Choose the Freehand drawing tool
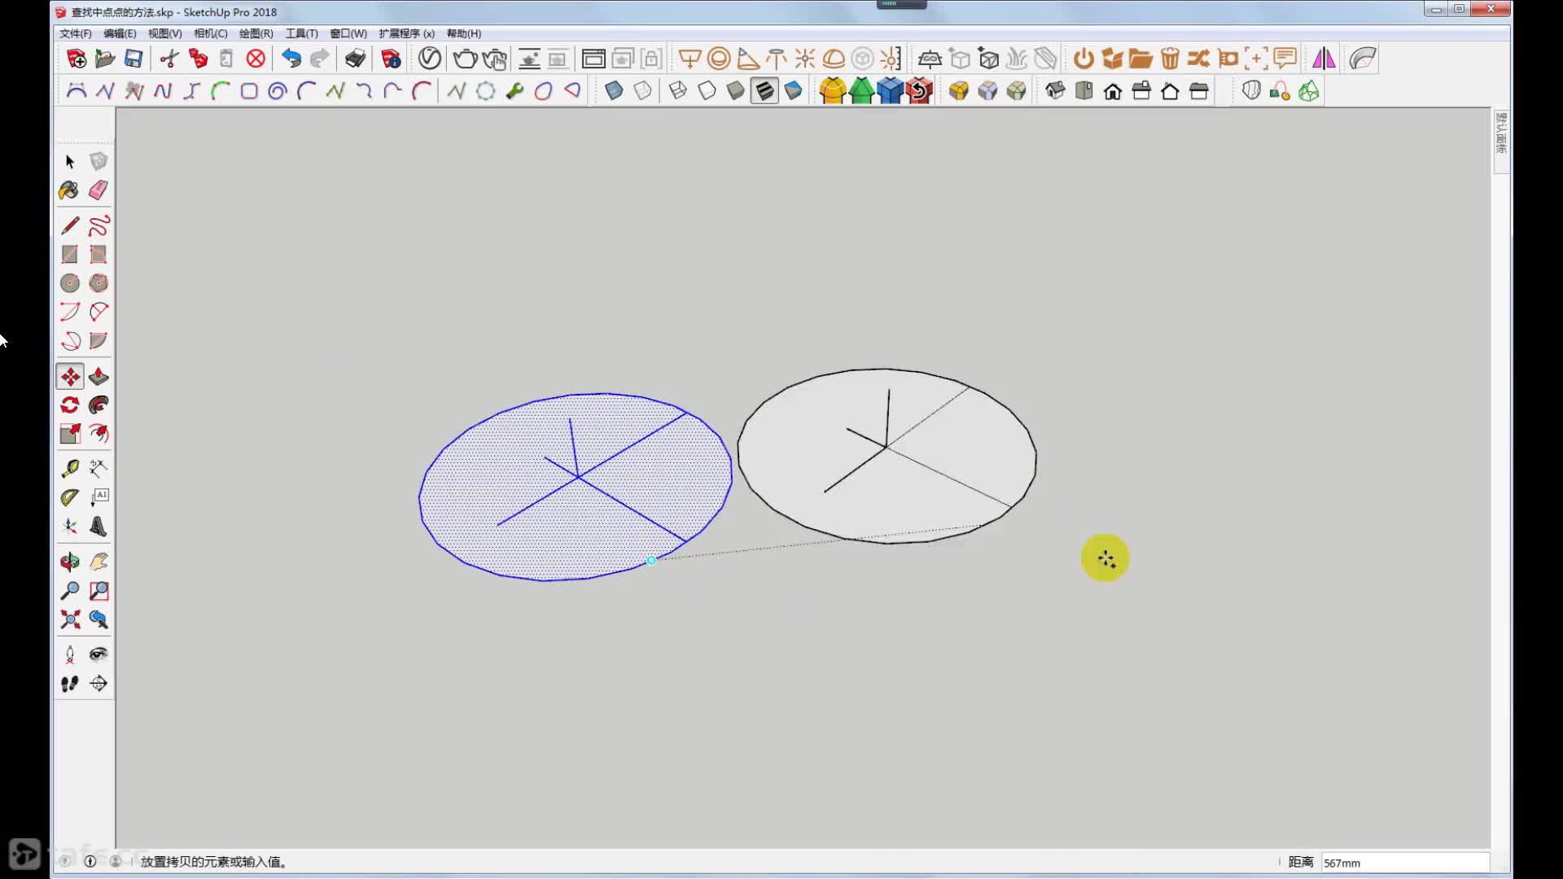This screenshot has height=879, width=1563. click(99, 225)
